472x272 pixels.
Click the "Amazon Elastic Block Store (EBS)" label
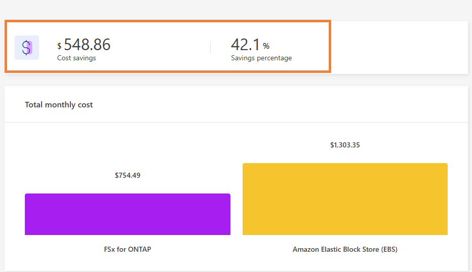345,250
